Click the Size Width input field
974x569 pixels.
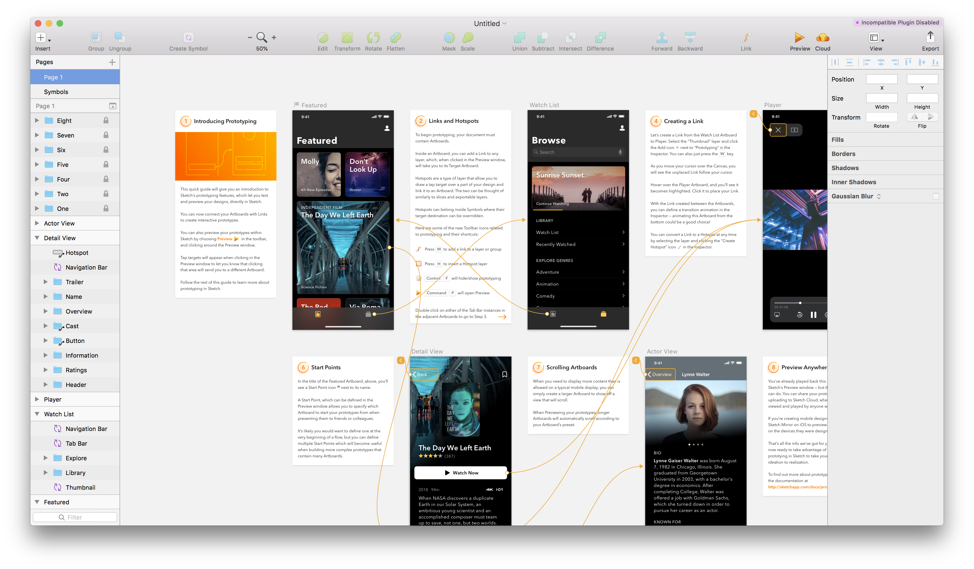point(881,98)
